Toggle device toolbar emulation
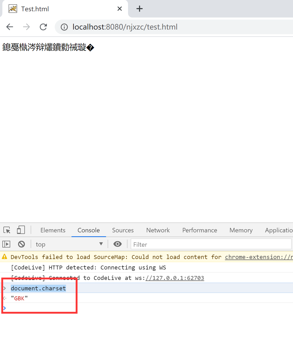Image resolution: width=293 pixels, height=339 pixels. [x=21, y=230]
